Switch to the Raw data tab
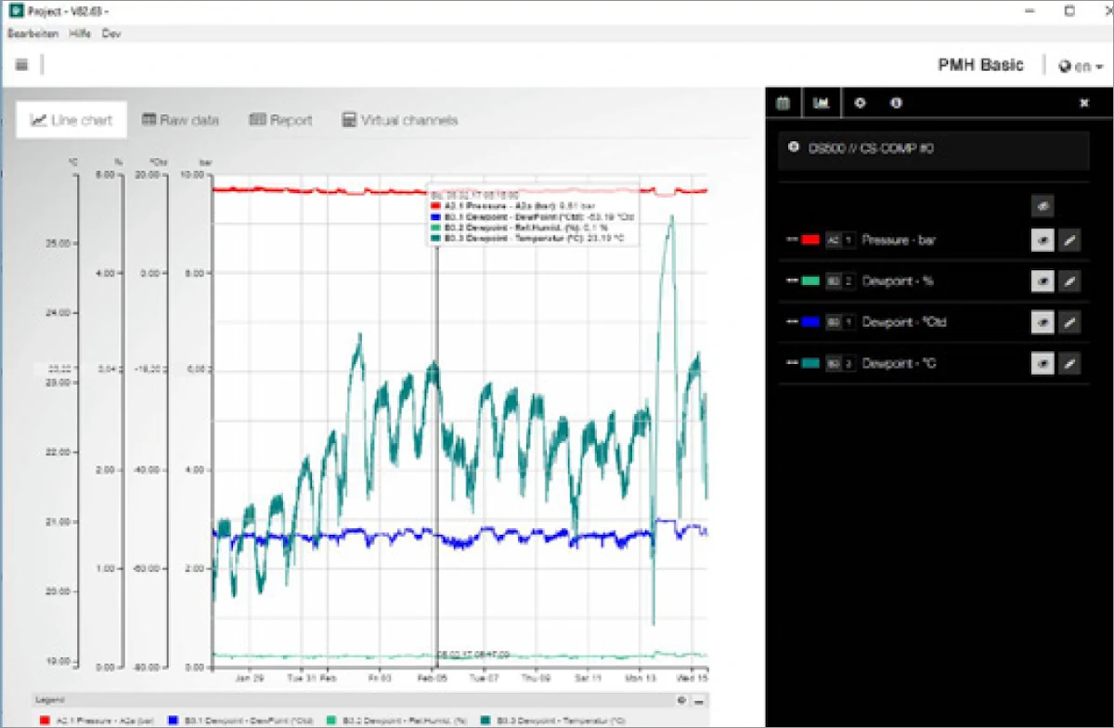1114x728 pixels. [x=180, y=120]
